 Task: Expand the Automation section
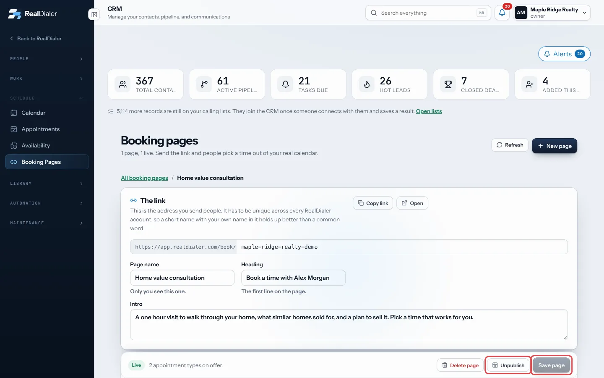coord(47,203)
